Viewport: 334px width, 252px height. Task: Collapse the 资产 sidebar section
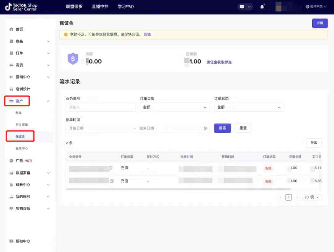click(x=48, y=101)
